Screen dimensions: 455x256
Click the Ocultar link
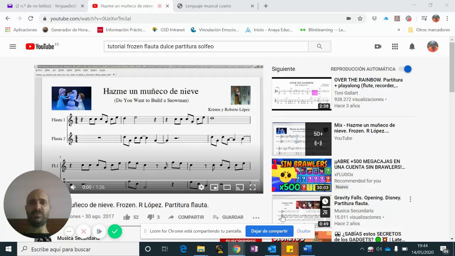(x=304, y=231)
